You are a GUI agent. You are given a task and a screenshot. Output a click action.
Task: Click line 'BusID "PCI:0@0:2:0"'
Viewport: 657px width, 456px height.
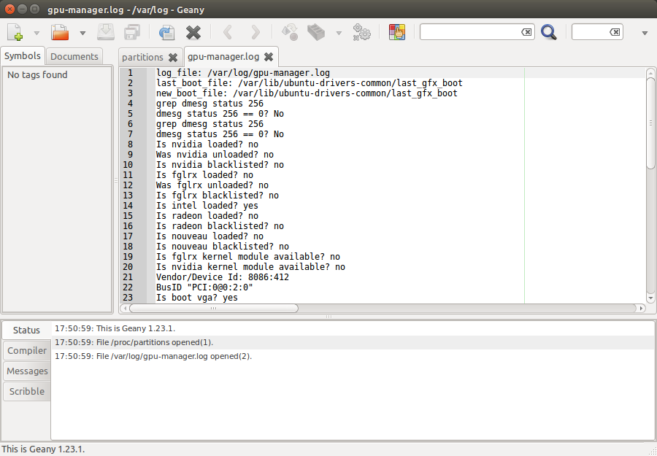click(204, 287)
